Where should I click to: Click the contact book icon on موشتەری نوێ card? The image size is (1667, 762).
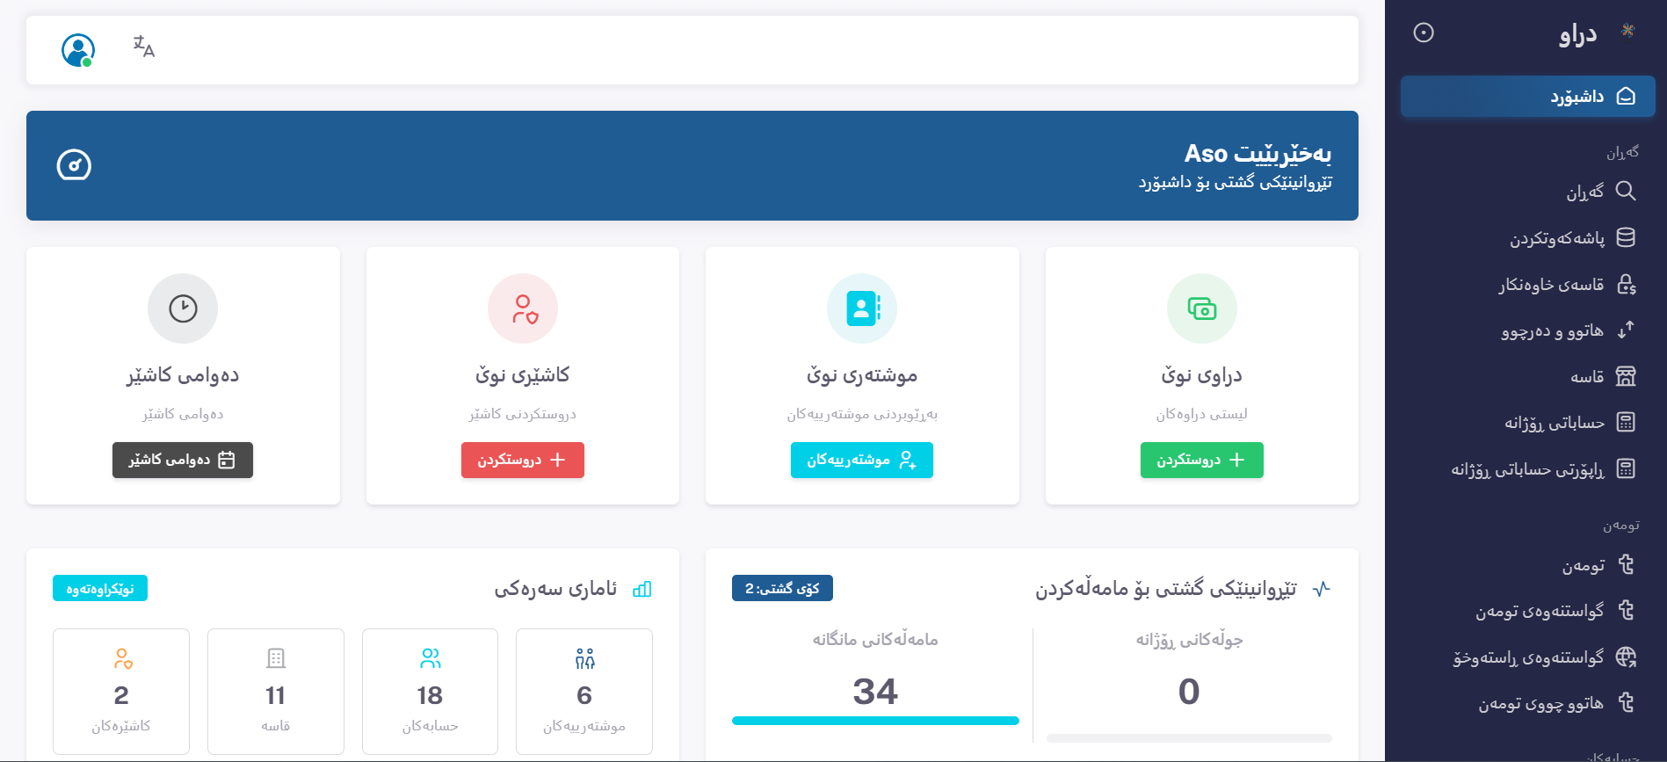[862, 308]
